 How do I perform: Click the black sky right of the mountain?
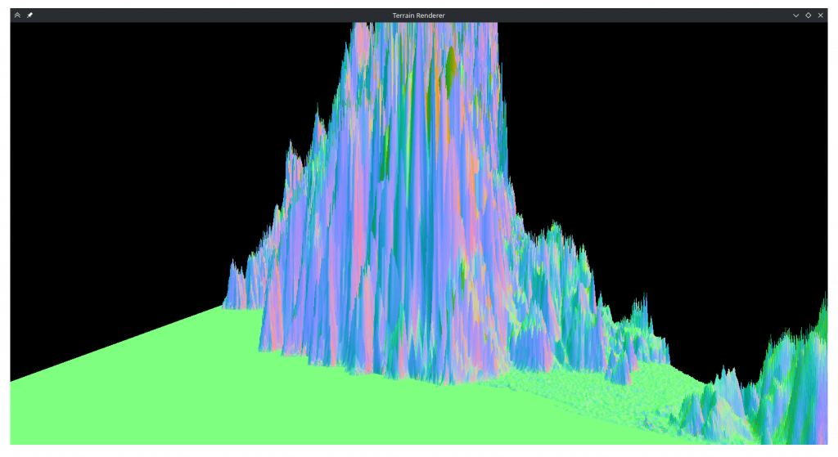click(x=671, y=123)
